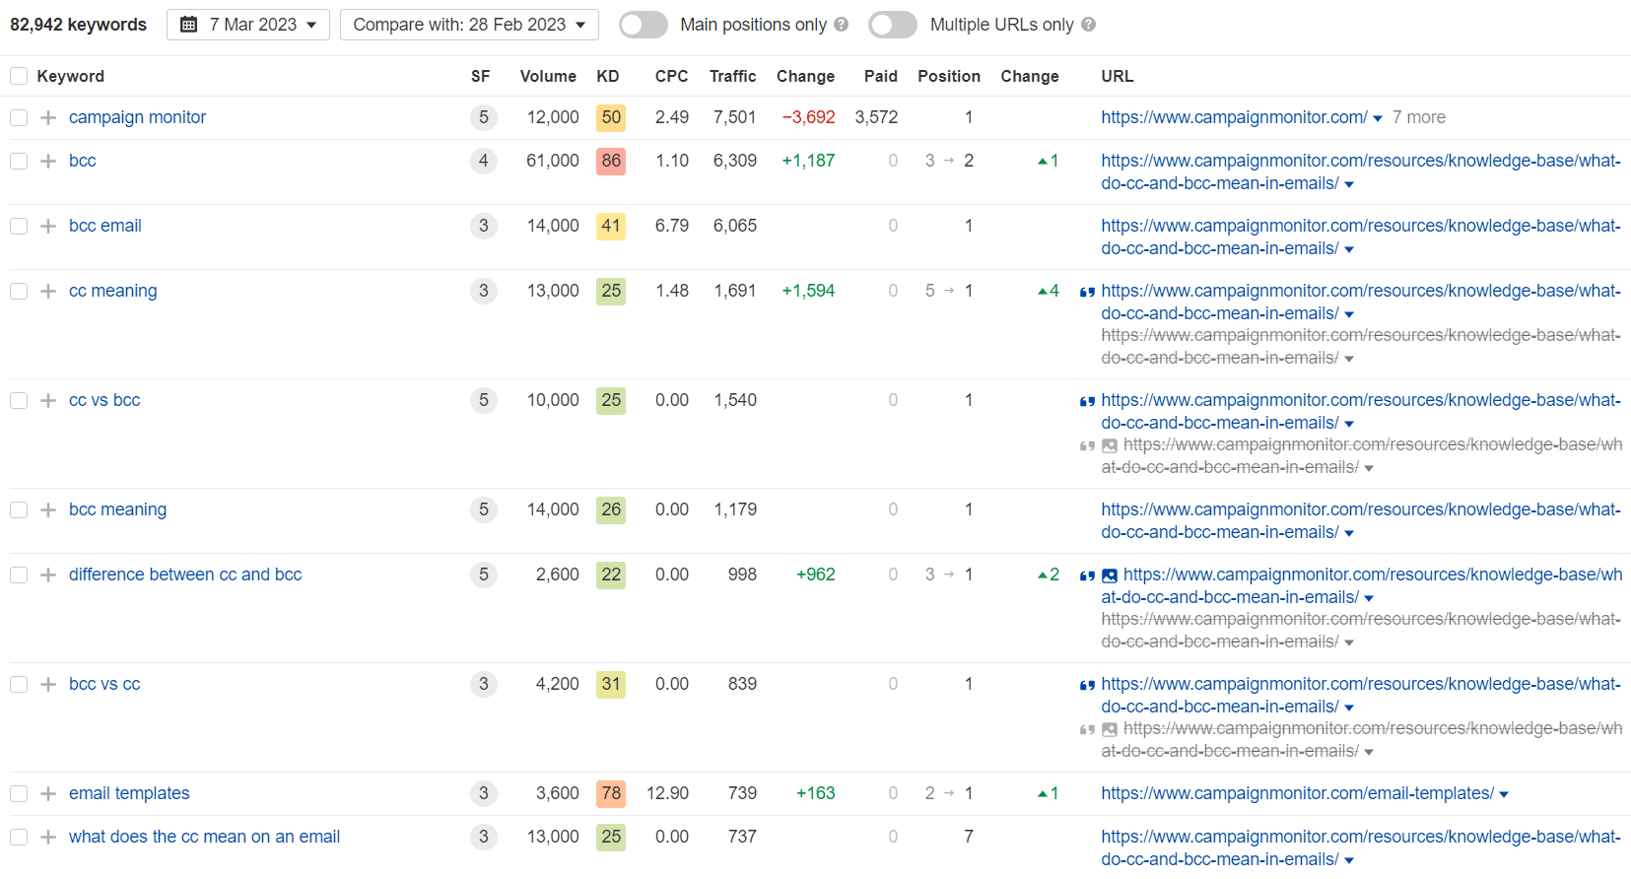Image resolution: width=1631 pixels, height=879 pixels.
Task: Click the plus icon next to campaign monitor
Action: tap(48, 117)
